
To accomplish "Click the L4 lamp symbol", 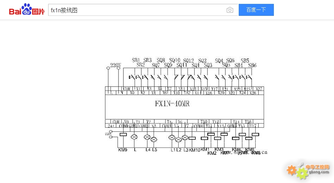I will pos(147,137).
